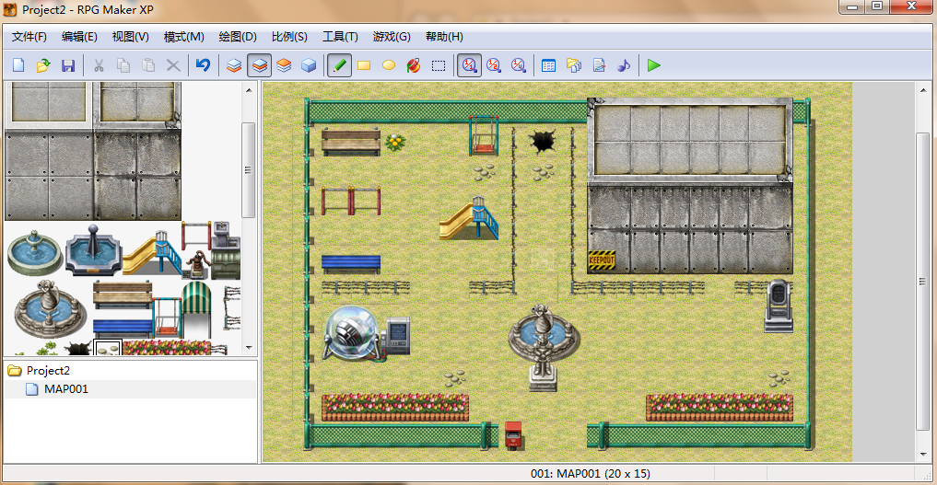Pick the round fountain tile in the palette

[35, 253]
